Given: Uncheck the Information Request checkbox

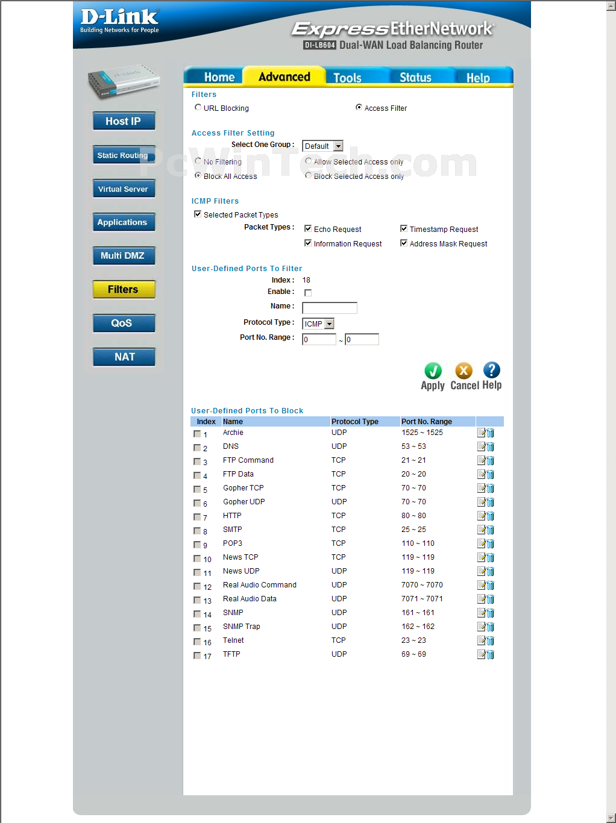Looking at the screenshot, I should 308,243.
